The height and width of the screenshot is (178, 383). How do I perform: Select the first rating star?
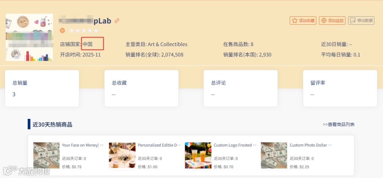(x=72, y=30)
